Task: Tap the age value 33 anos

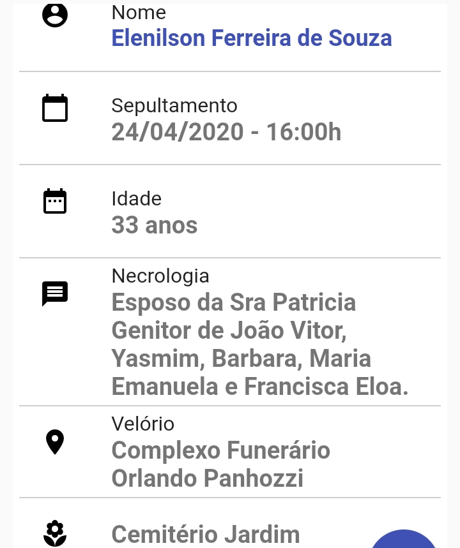Action: coord(155,225)
